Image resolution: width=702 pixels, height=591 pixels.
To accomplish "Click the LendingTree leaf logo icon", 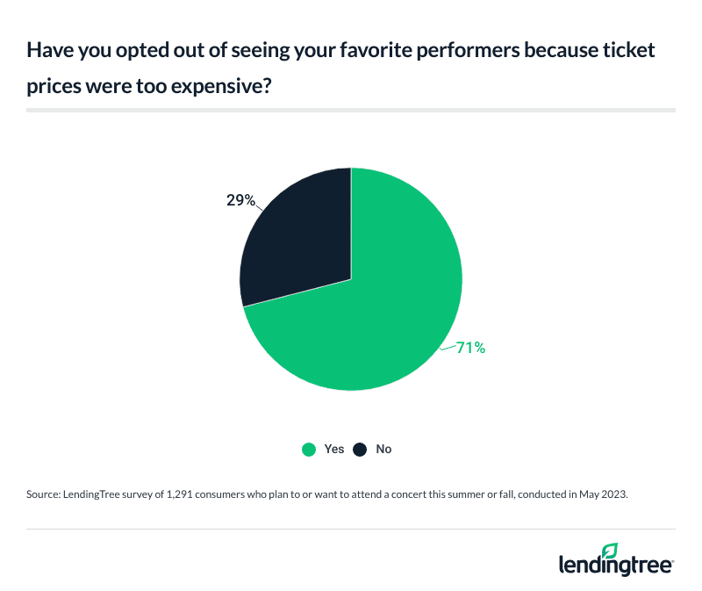I will [x=610, y=551].
